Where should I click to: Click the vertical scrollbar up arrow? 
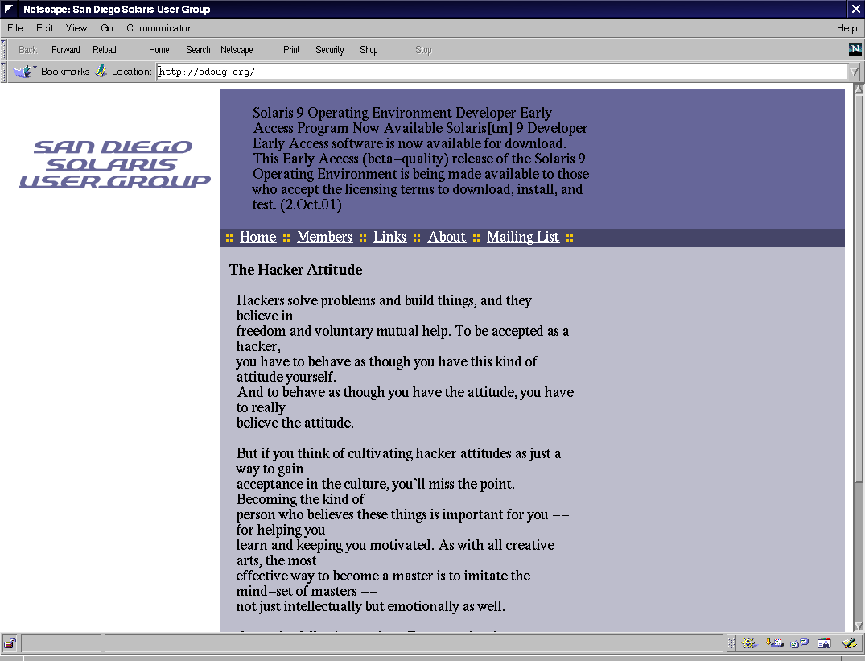click(x=859, y=89)
